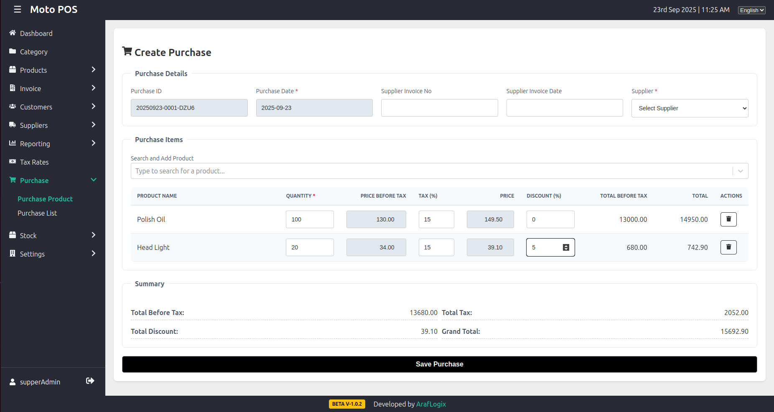
Task: Open the Select Supplier dropdown
Action: point(689,108)
